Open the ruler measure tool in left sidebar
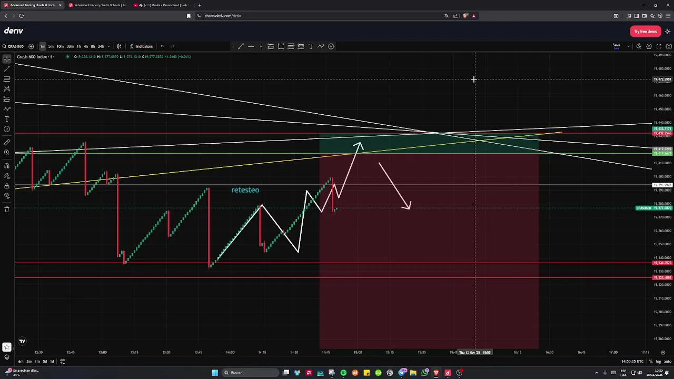The height and width of the screenshot is (379, 674). click(7, 142)
